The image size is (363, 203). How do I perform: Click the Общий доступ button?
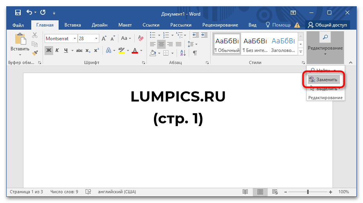327,25
